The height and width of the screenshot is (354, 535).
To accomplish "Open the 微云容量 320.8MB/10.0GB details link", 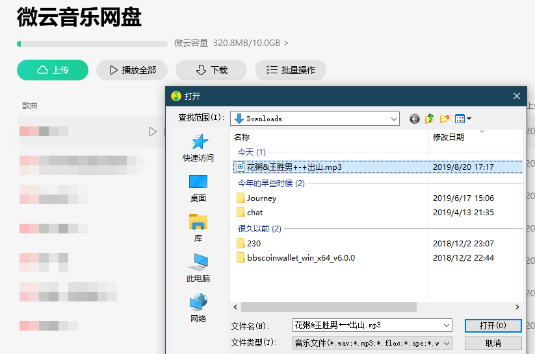I will (231, 43).
